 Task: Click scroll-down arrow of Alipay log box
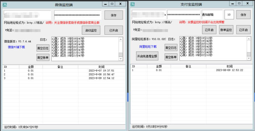click(x=249, y=58)
